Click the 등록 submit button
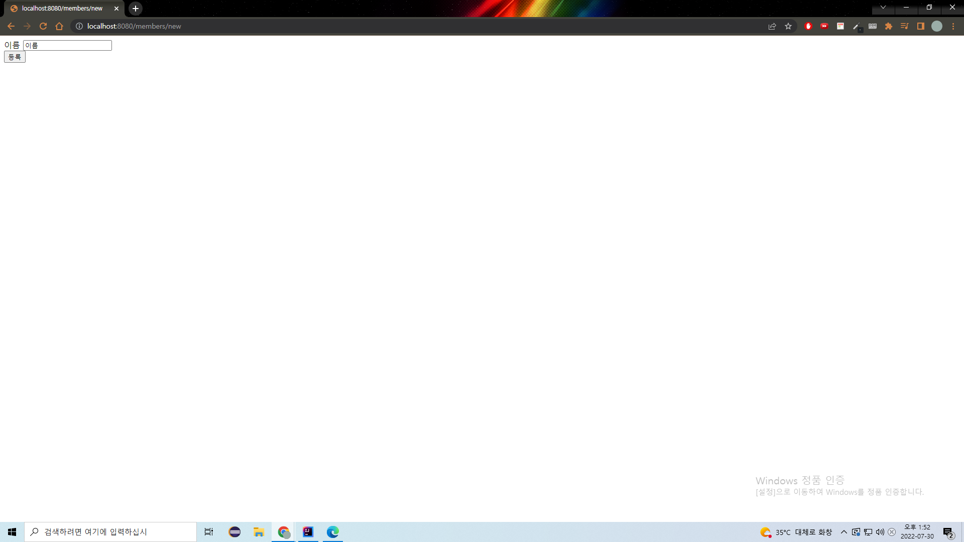This screenshot has width=964, height=542. coord(15,57)
